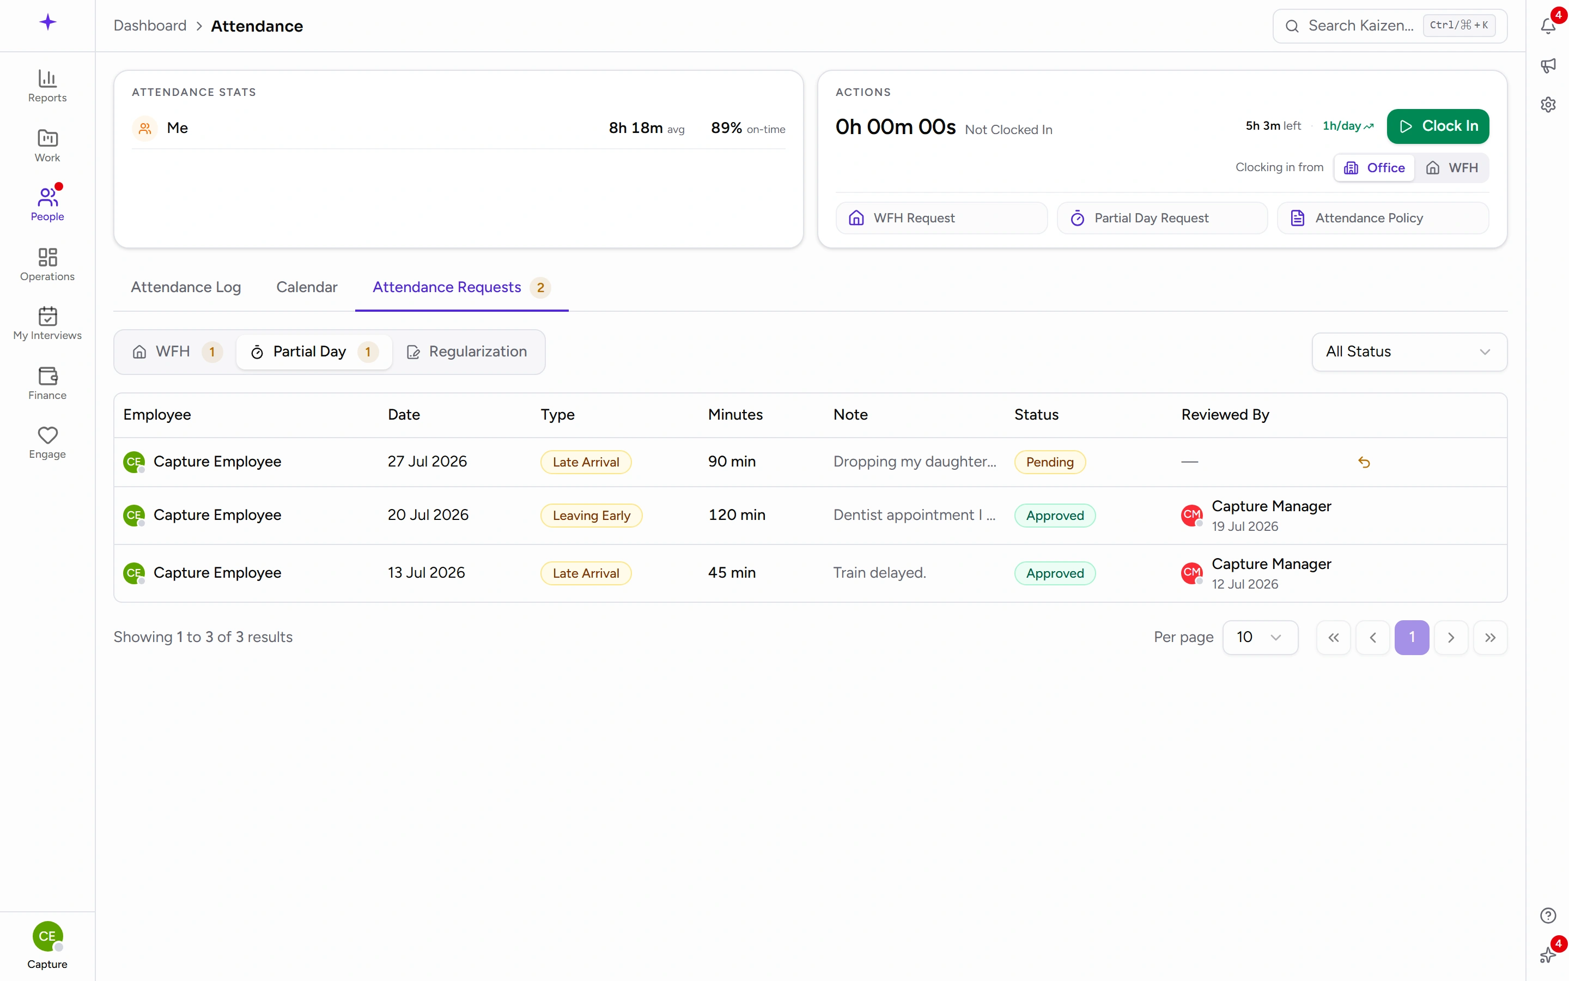Open settings gear icon
Image resolution: width=1569 pixels, height=981 pixels.
click(x=1548, y=105)
